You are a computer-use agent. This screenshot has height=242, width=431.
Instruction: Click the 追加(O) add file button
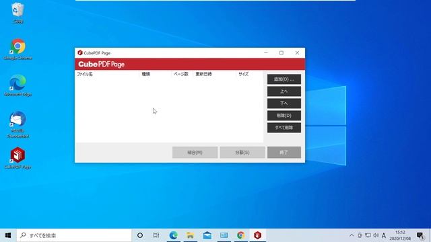[284, 79]
